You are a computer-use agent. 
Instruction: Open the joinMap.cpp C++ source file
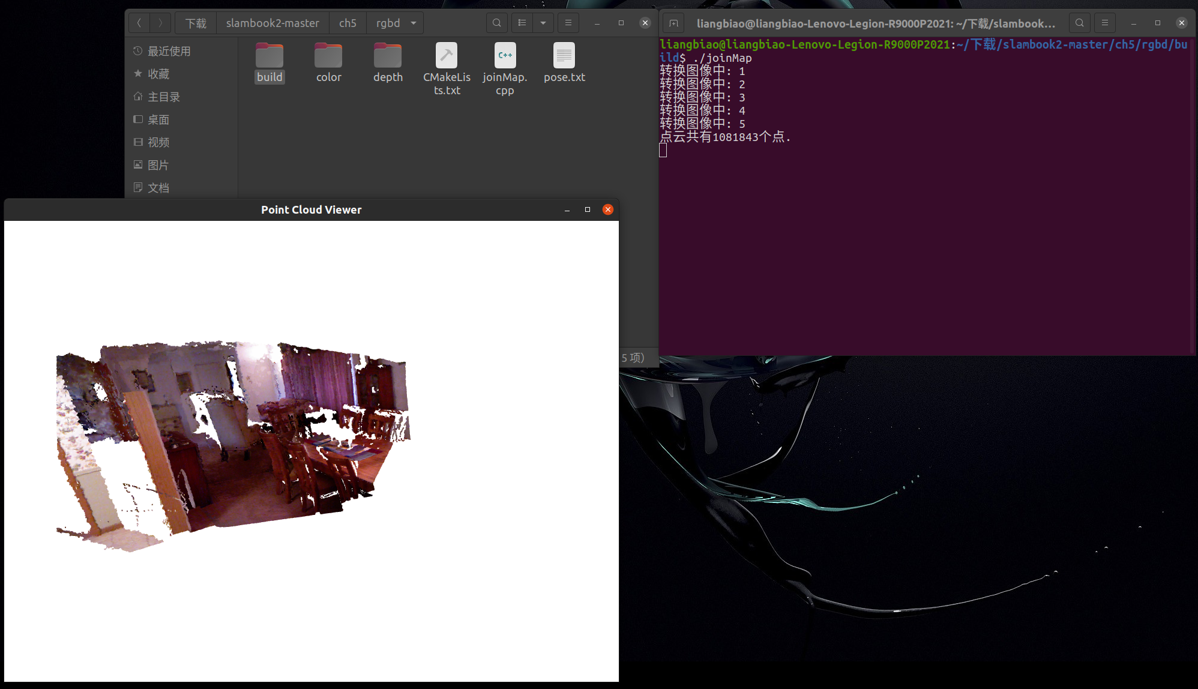pos(505,57)
